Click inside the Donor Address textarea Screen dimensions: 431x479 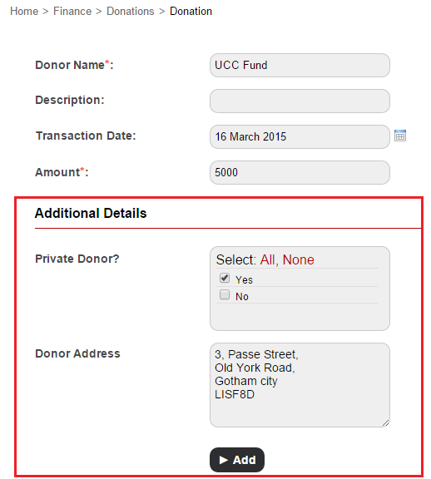(x=300, y=385)
